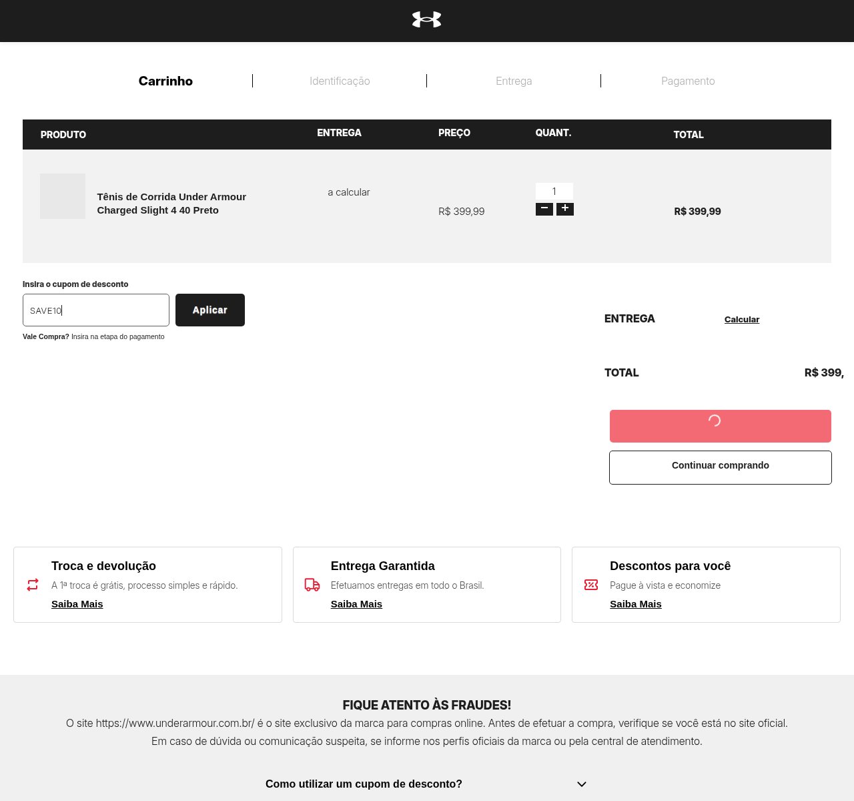This screenshot has height=801, width=854.
Task: Click the quantity field showing 1
Action: click(554, 192)
